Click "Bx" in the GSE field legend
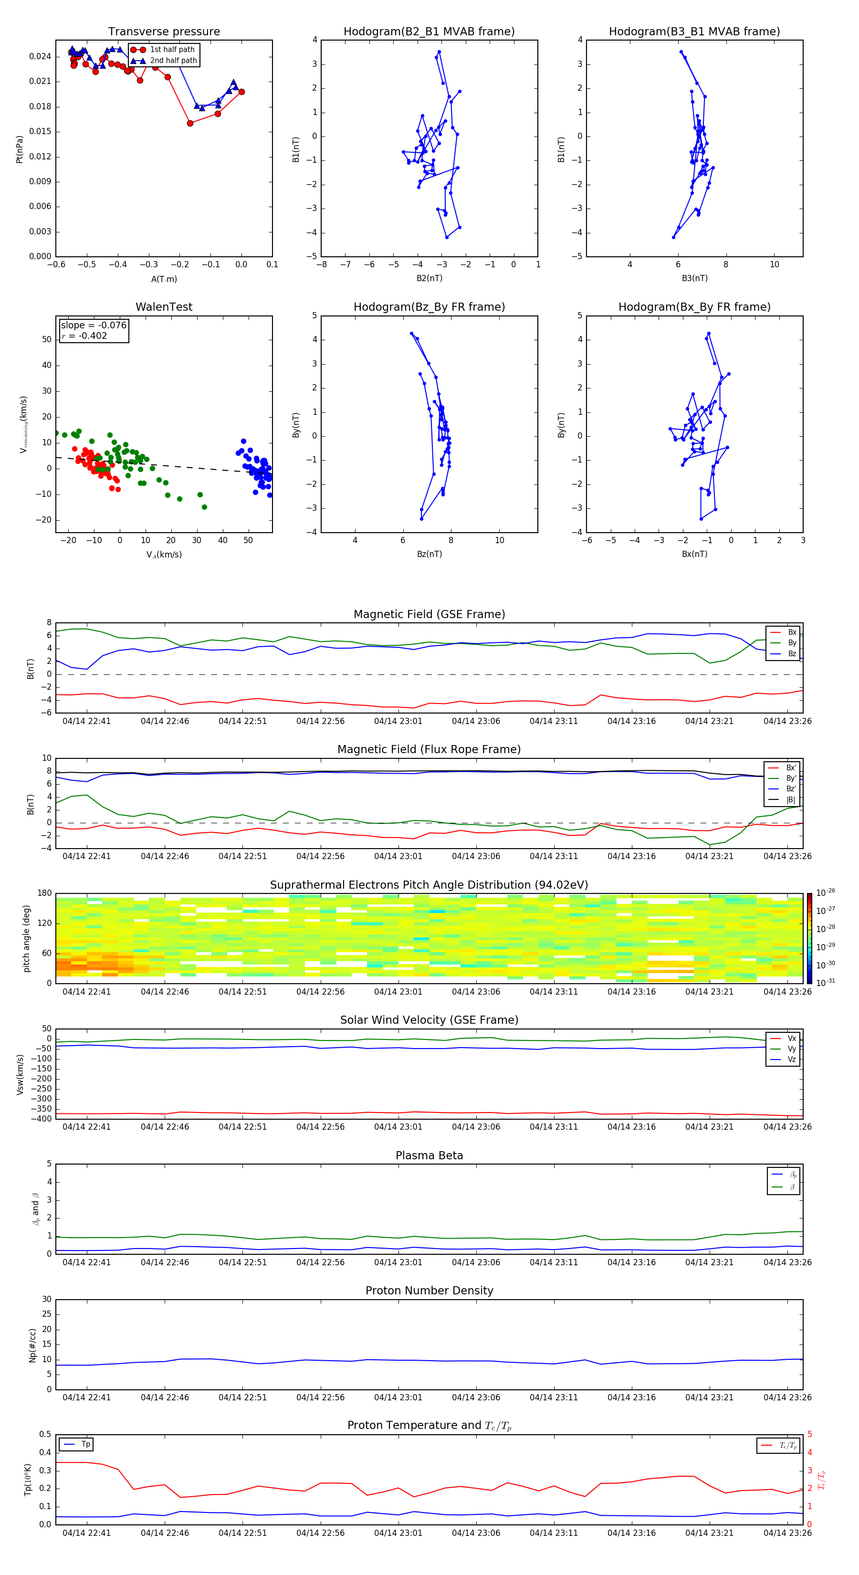This screenshot has width=859, height=1575. tap(784, 632)
